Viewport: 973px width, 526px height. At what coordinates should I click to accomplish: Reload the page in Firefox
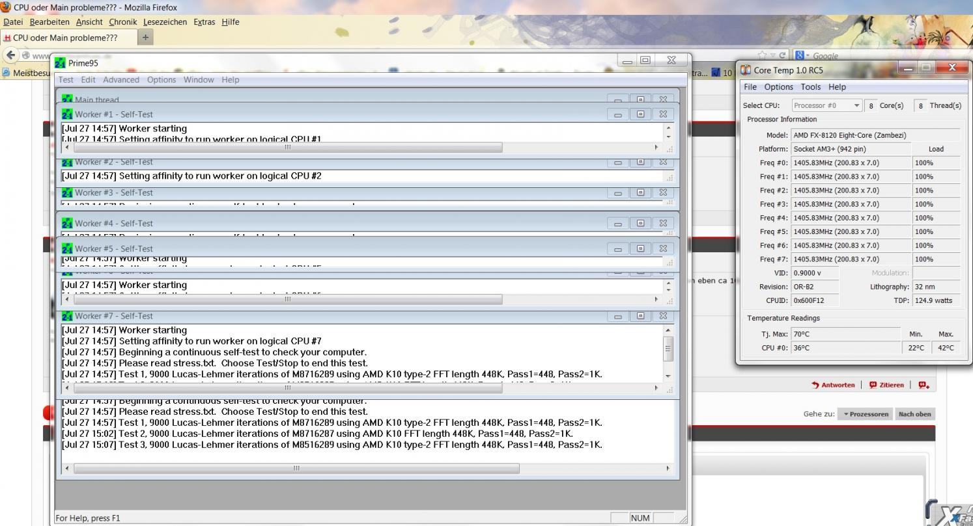point(782,56)
